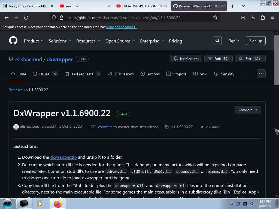Star the dxwrapper repository
The width and height of the screenshot is (279, 209).
pos(250,59)
